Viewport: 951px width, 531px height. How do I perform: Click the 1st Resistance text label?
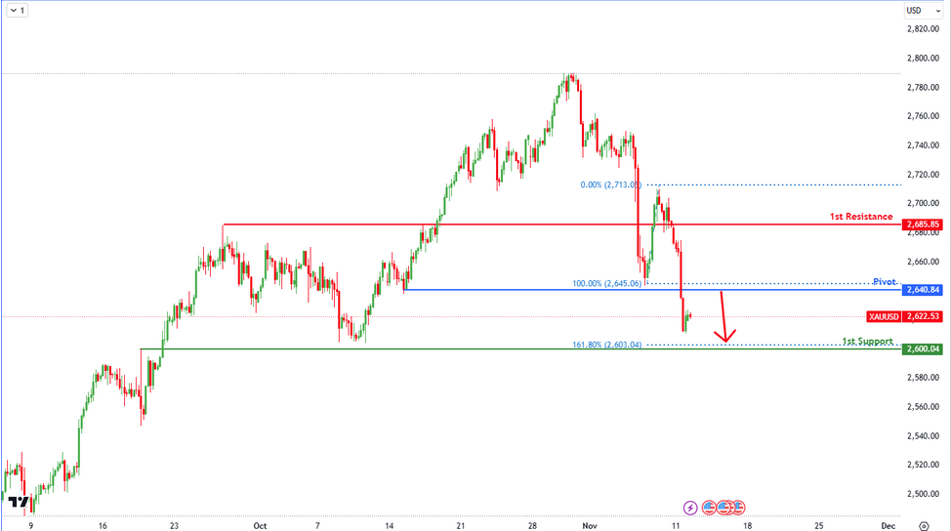point(861,217)
